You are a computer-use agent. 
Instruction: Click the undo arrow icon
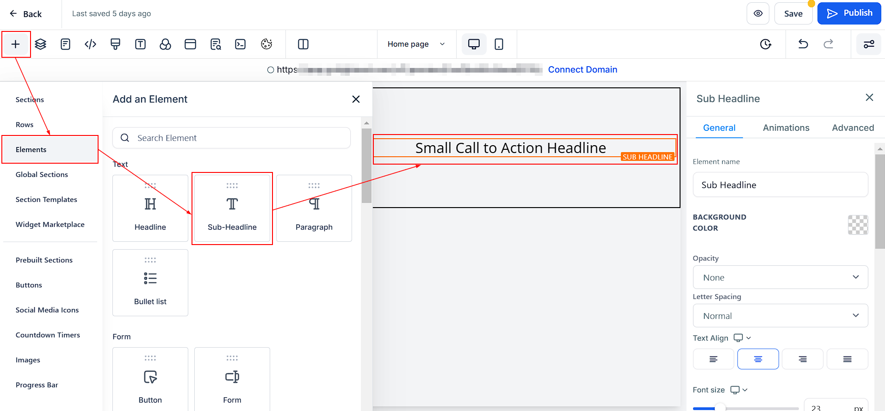[x=803, y=44]
